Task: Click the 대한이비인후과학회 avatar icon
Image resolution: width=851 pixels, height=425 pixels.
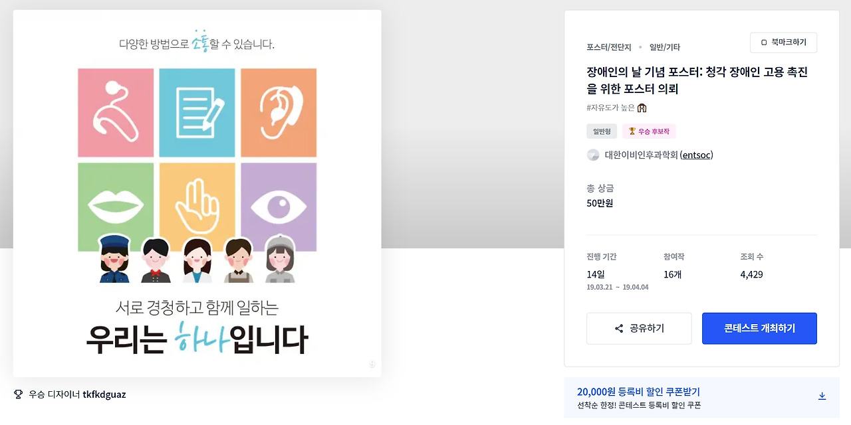Action: tap(593, 155)
